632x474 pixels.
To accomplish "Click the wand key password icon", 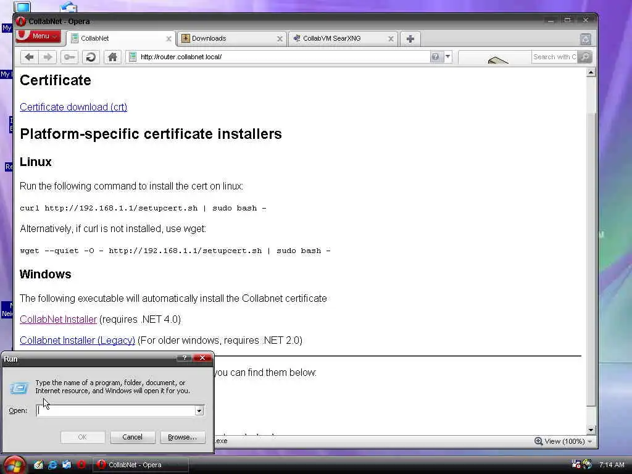I will 69,57.
